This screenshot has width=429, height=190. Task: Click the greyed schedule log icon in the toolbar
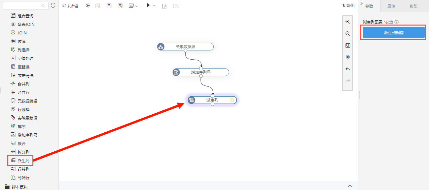(98, 6)
